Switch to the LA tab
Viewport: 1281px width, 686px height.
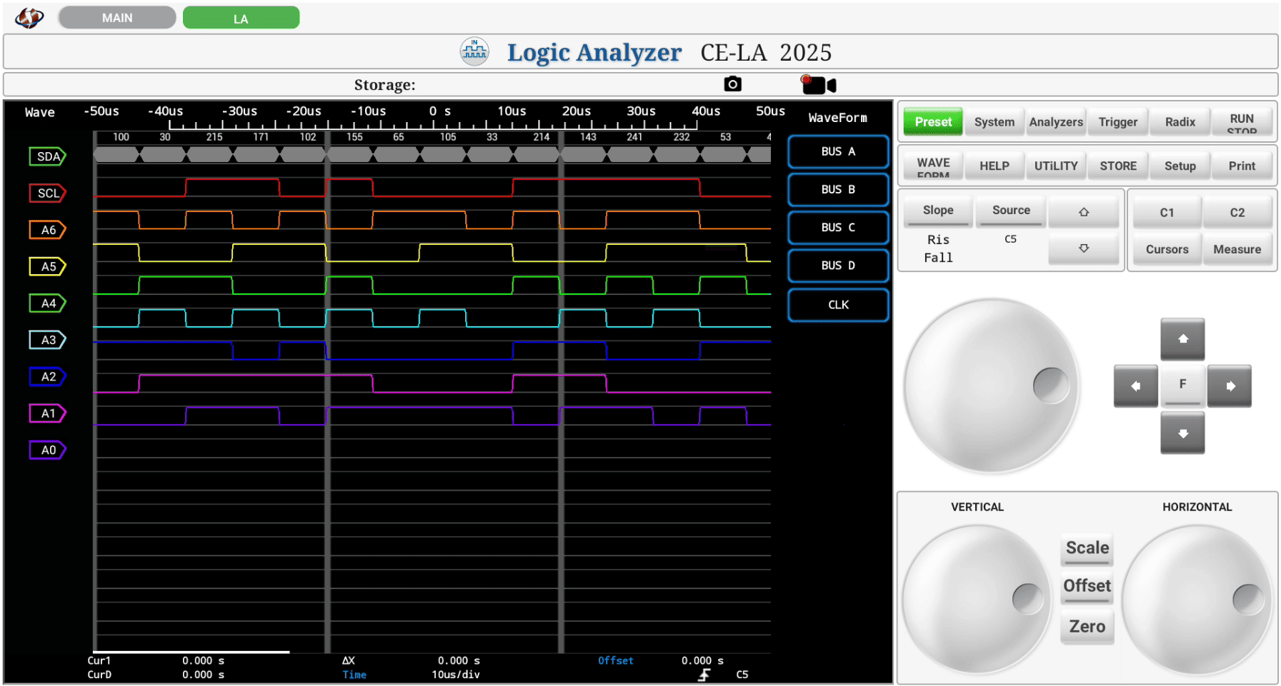coord(241,17)
